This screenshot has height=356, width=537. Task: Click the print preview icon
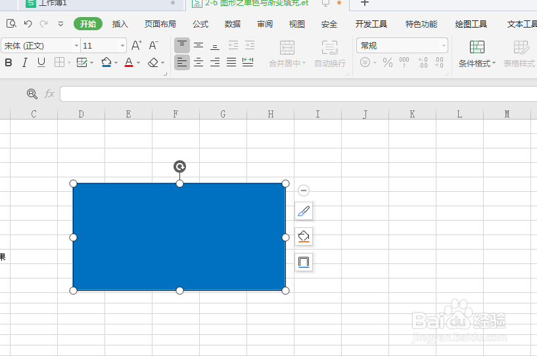(11, 24)
